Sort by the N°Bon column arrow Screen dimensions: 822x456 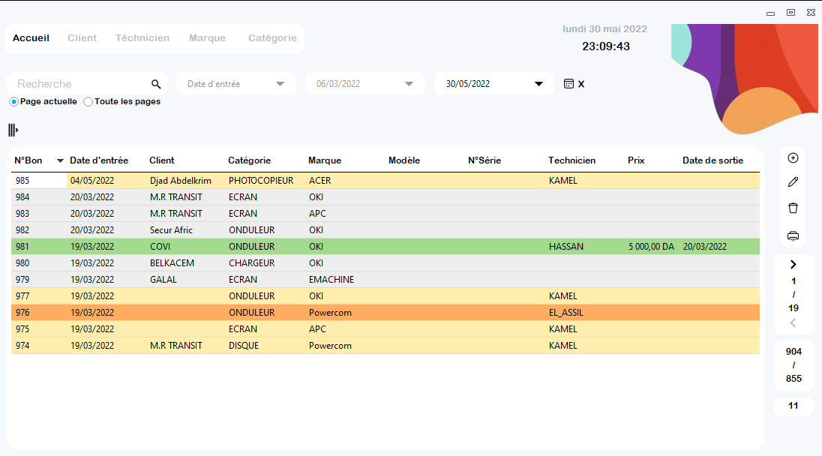60,161
